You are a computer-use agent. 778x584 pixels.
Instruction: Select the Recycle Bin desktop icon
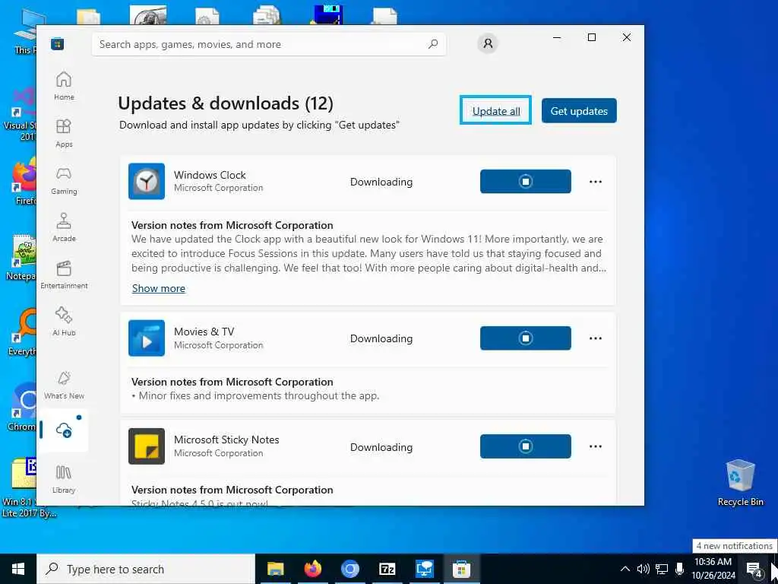point(740,483)
